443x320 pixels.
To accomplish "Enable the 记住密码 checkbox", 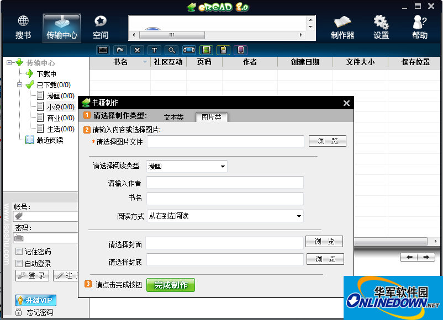I will [x=19, y=252].
